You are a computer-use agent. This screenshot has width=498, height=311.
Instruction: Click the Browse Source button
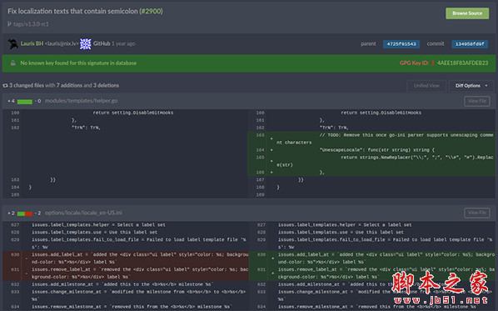(467, 13)
